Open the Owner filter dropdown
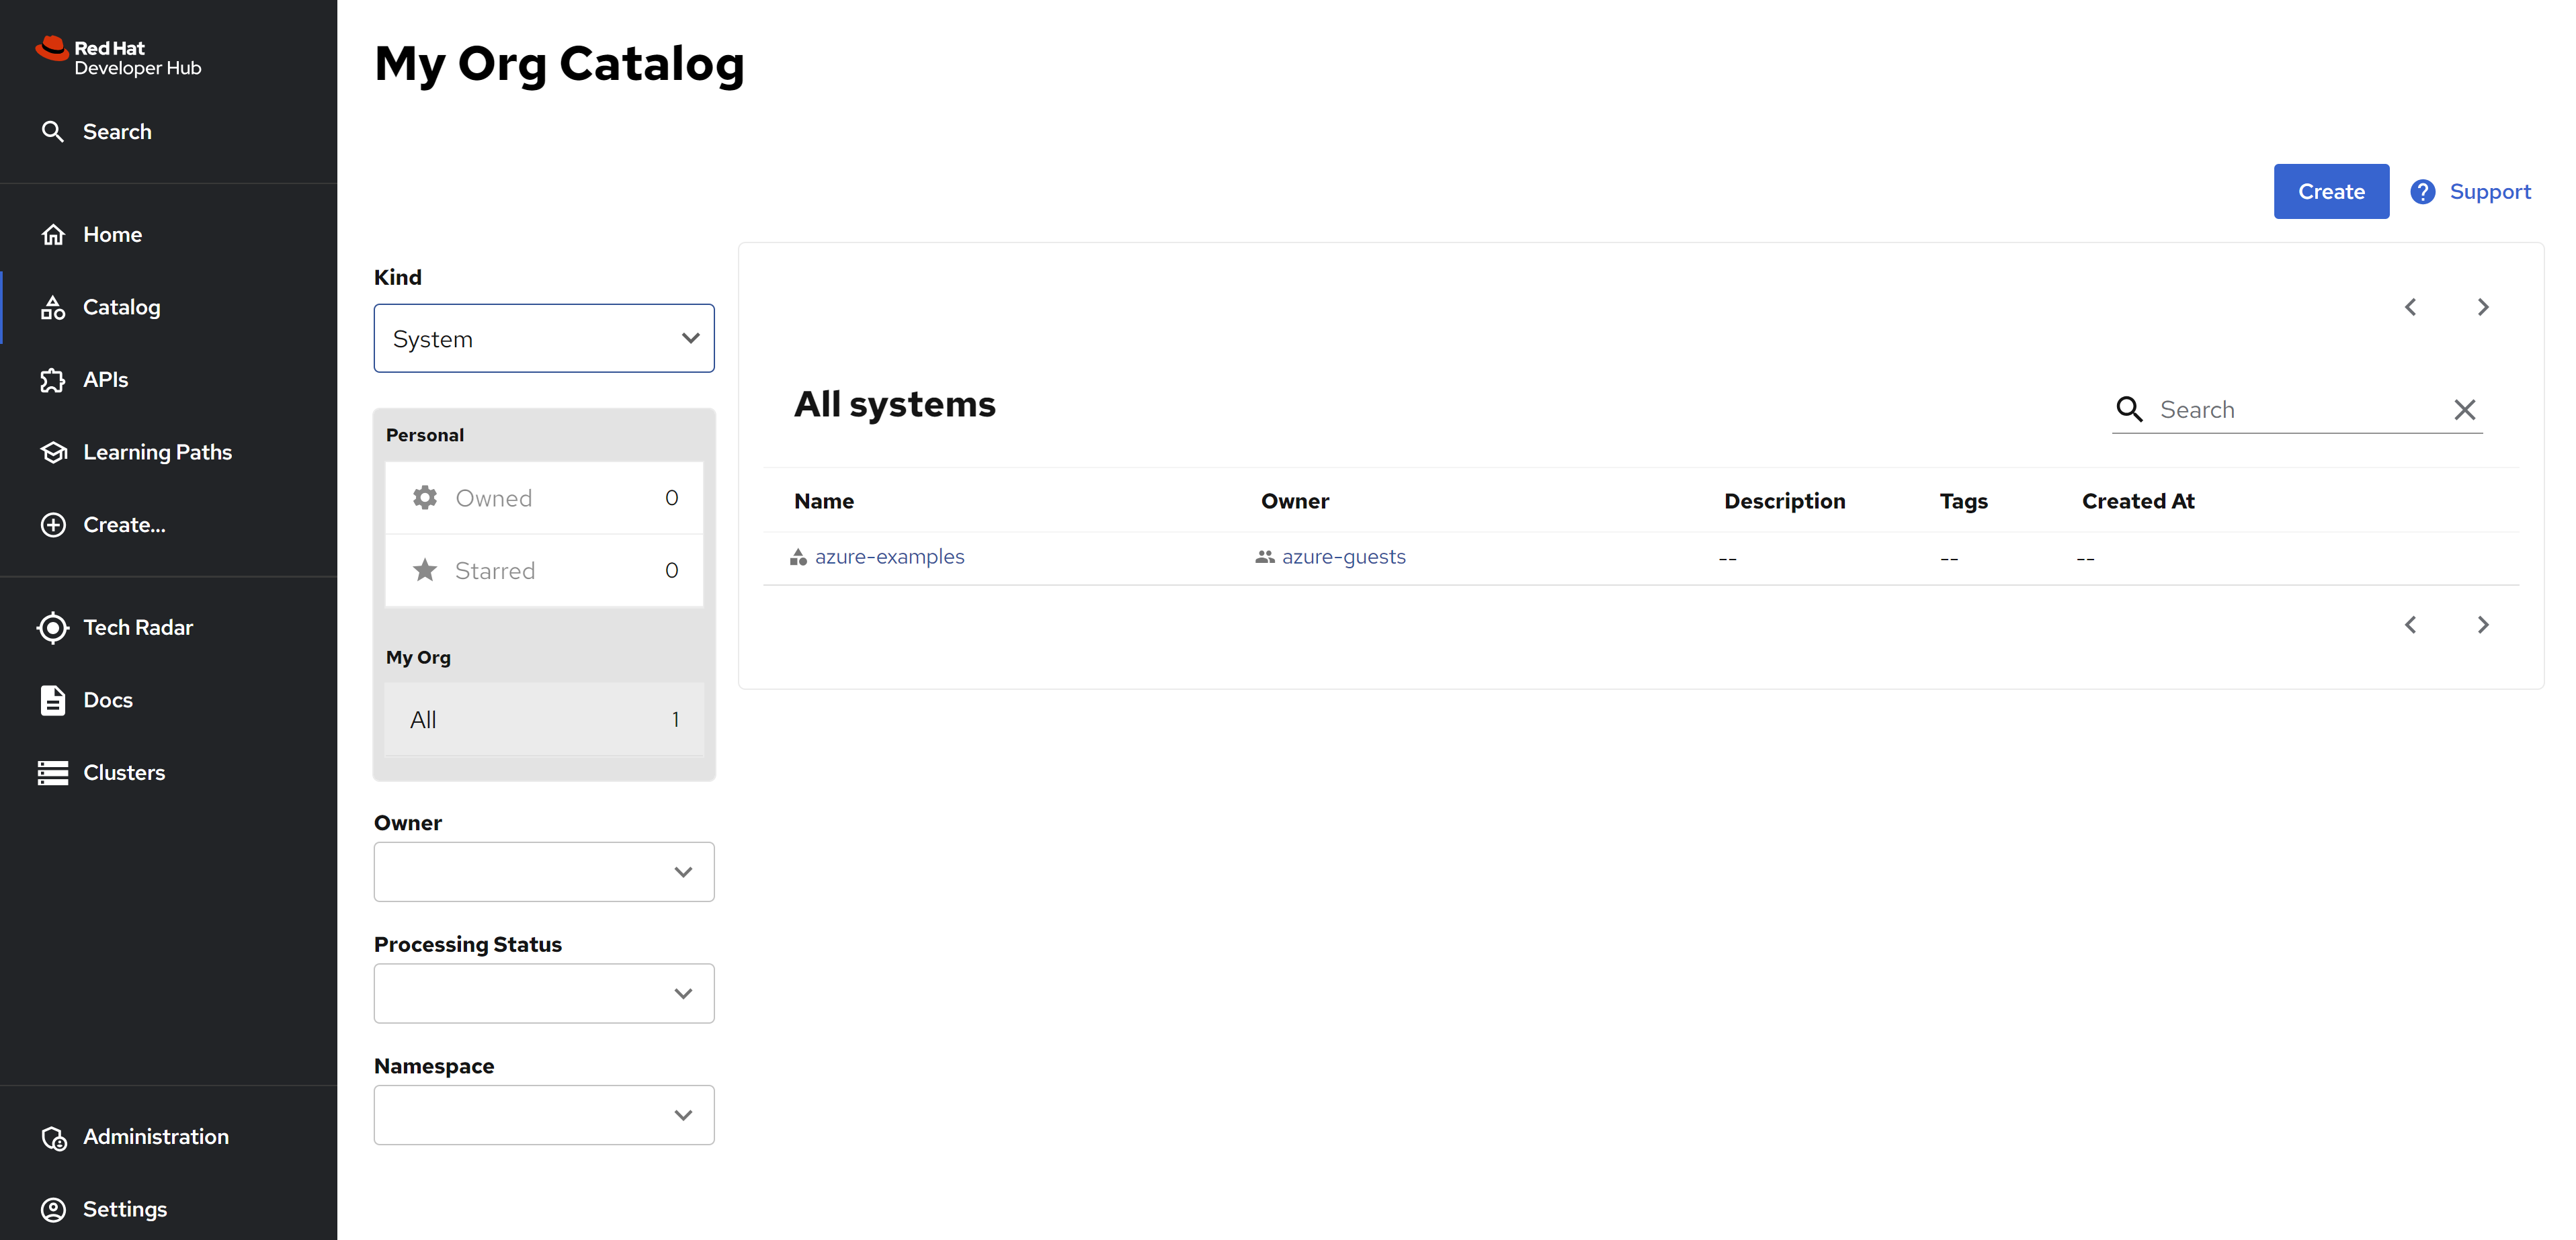Image resolution: width=2576 pixels, height=1240 pixels. [544, 873]
